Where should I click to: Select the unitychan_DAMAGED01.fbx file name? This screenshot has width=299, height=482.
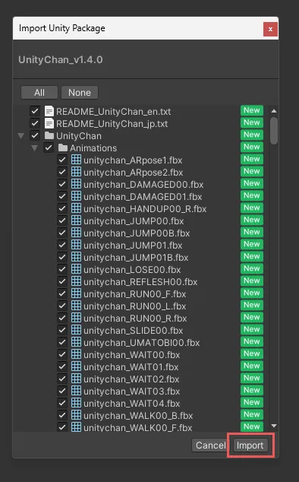point(143,197)
